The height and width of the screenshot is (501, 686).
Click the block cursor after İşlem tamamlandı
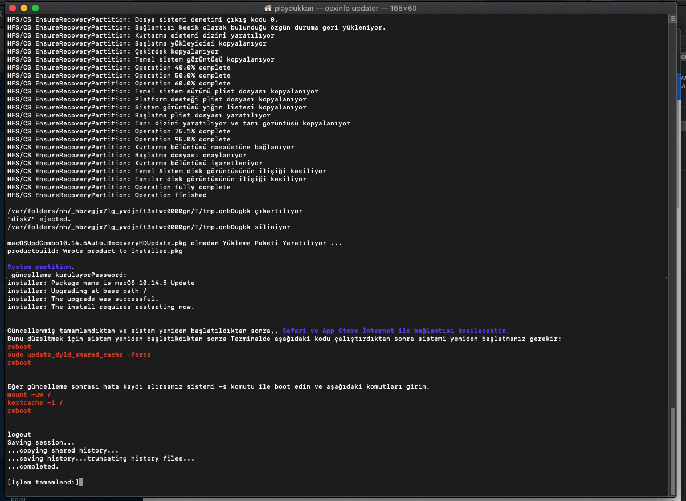[81, 482]
